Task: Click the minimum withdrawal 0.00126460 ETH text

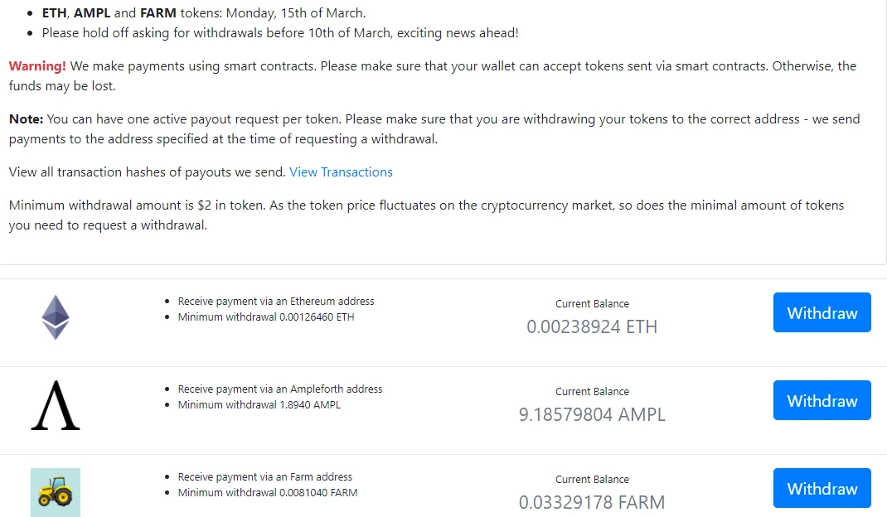Action: coord(266,316)
